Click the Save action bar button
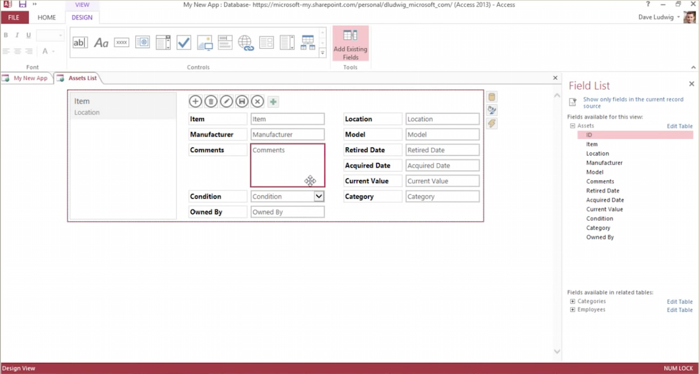 tap(242, 101)
